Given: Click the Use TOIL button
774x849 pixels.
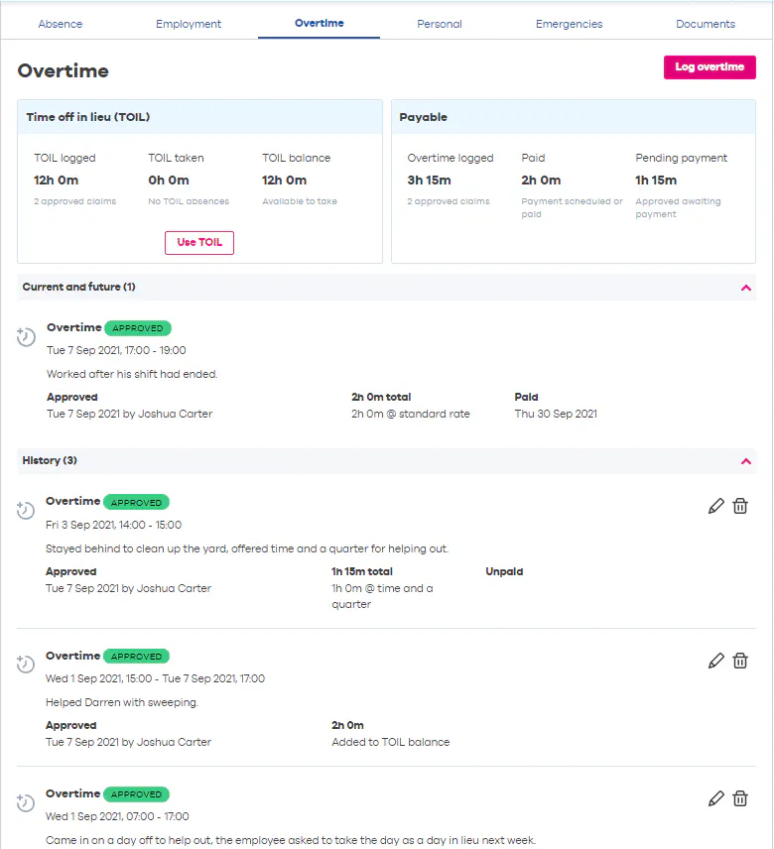Looking at the screenshot, I should (x=199, y=243).
